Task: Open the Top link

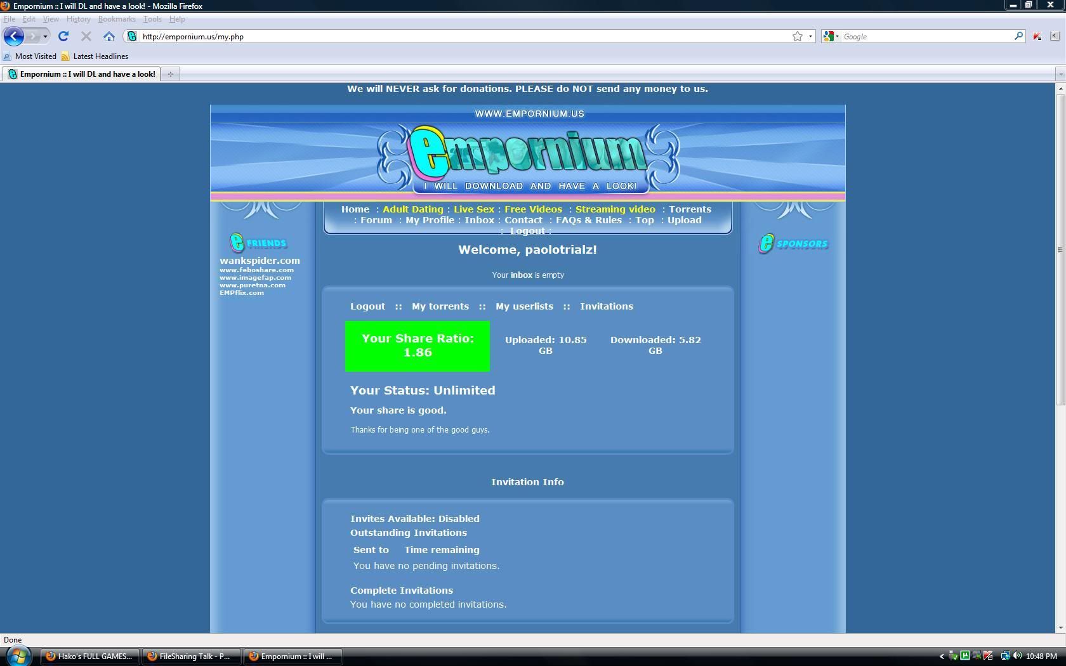Action: point(645,220)
